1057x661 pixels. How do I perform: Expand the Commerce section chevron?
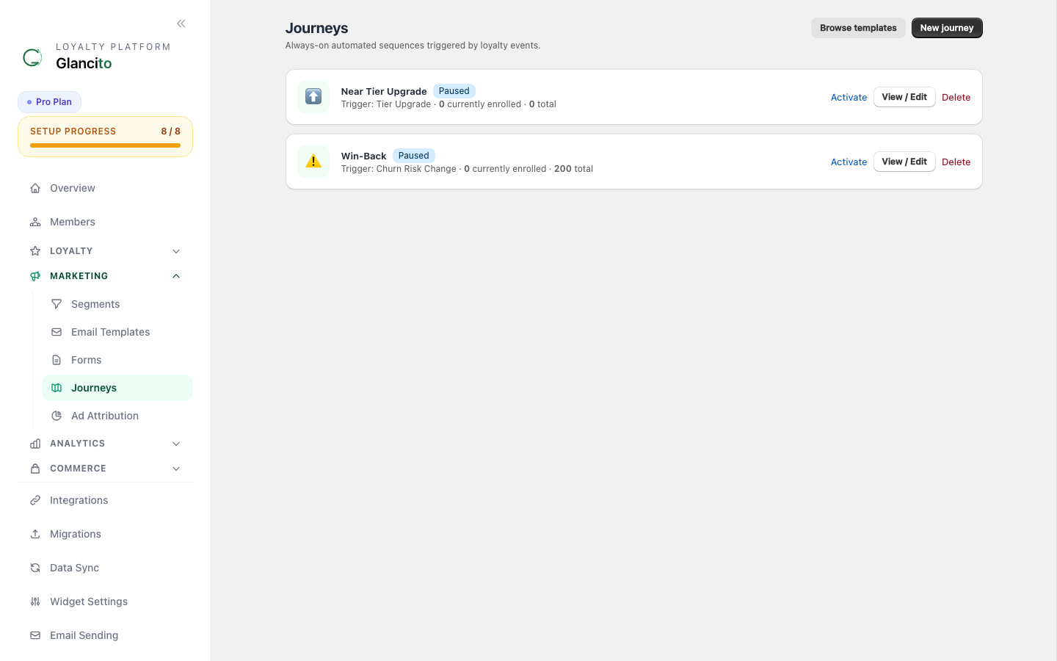pos(176,469)
